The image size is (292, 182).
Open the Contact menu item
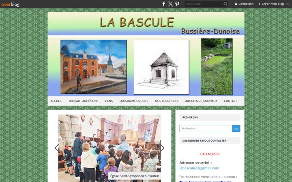click(230, 101)
